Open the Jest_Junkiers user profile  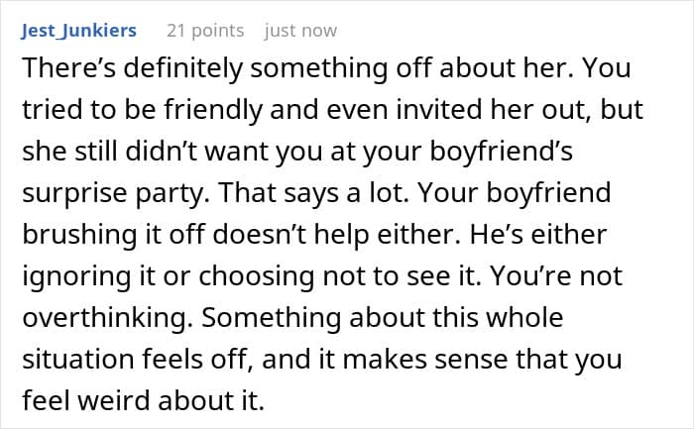[x=78, y=31]
